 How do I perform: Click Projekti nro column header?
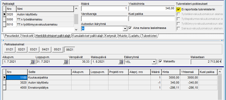(x=118, y=72)
